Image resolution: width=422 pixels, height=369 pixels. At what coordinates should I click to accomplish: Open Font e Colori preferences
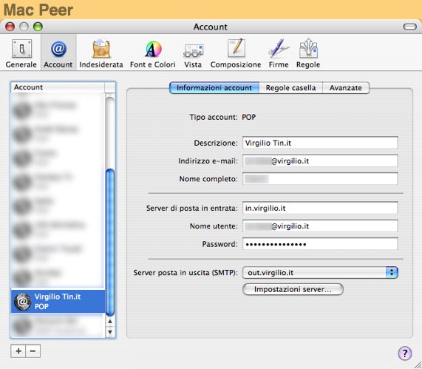coord(152,53)
